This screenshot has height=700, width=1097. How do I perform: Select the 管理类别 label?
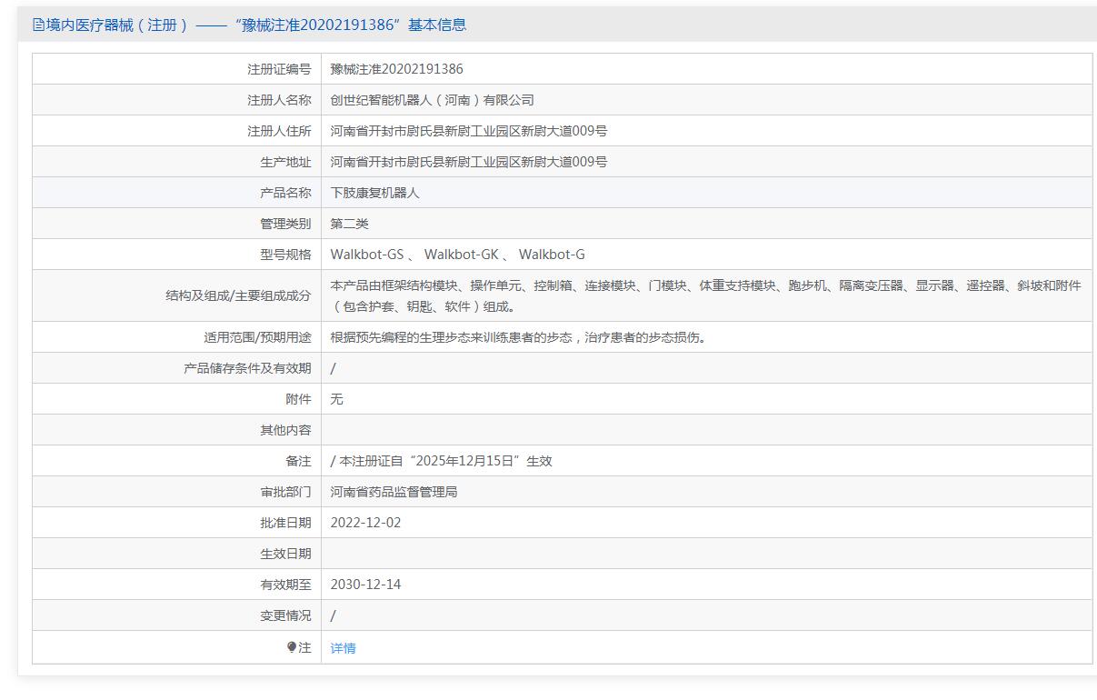tap(285, 224)
